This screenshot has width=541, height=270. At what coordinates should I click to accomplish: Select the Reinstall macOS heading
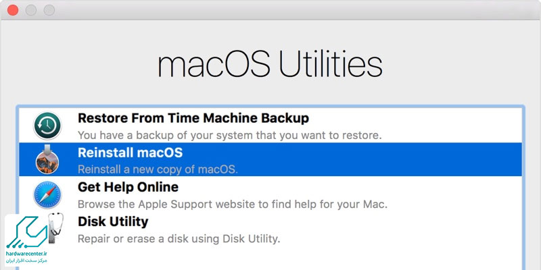130,153
